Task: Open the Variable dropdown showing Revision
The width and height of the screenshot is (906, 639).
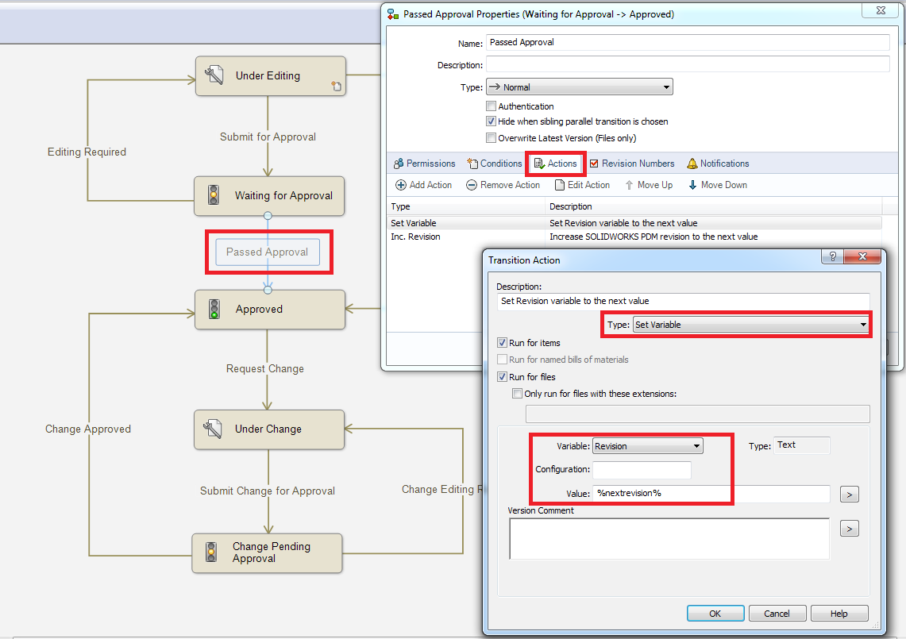Action: pos(696,445)
